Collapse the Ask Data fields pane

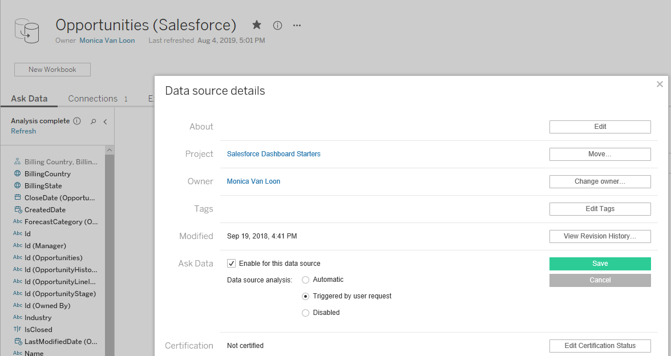pyautogui.click(x=104, y=122)
